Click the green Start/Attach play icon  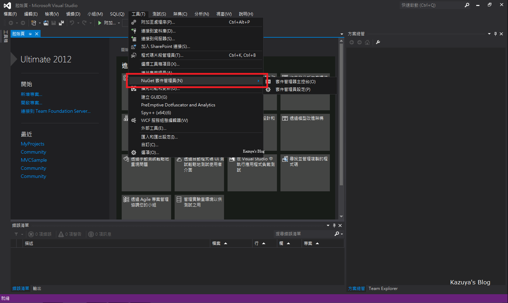(x=100, y=23)
